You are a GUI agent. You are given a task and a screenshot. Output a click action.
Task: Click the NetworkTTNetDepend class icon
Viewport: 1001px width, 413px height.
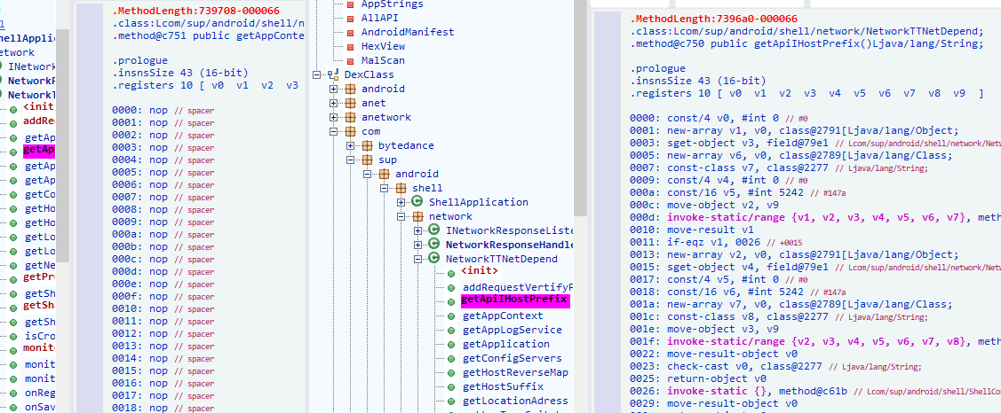click(x=434, y=259)
